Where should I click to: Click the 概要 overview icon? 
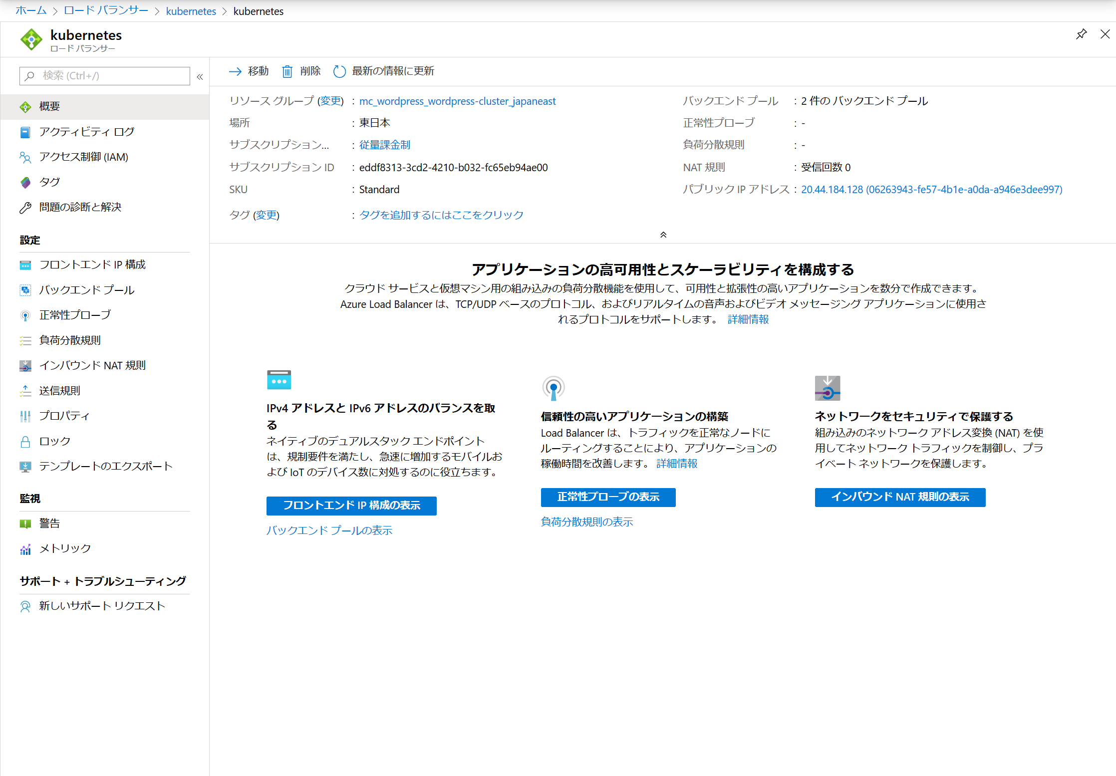25,107
